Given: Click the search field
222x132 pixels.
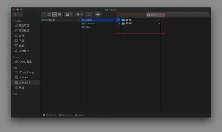Looking at the screenshot, I should coord(178,15).
